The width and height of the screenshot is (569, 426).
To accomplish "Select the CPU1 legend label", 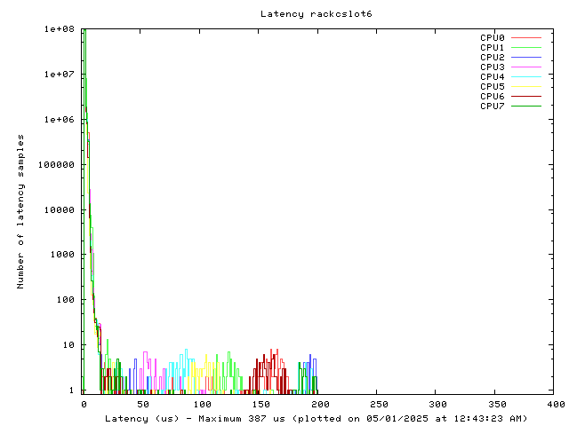I will (492, 47).
